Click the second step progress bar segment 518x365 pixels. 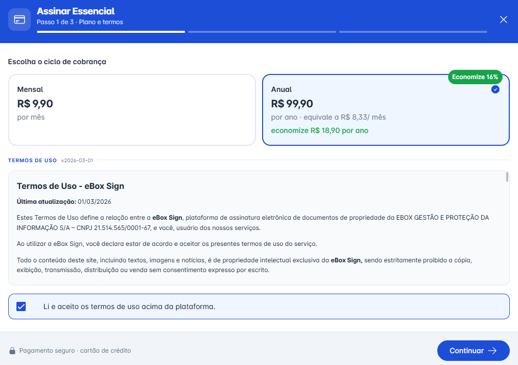tap(262, 32)
